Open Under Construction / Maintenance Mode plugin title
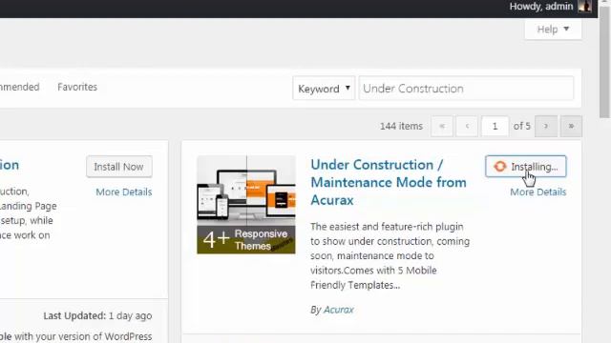Image resolution: width=611 pixels, height=343 pixels. tap(389, 182)
